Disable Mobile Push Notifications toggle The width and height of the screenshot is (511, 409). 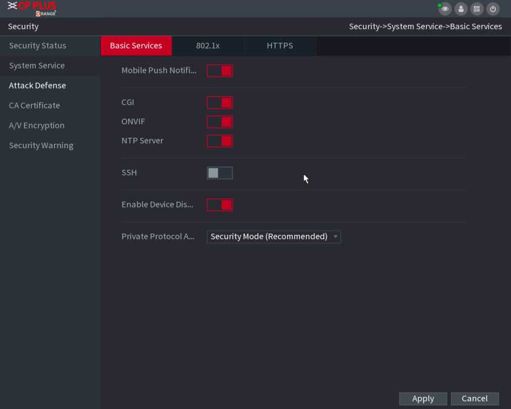coord(220,71)
